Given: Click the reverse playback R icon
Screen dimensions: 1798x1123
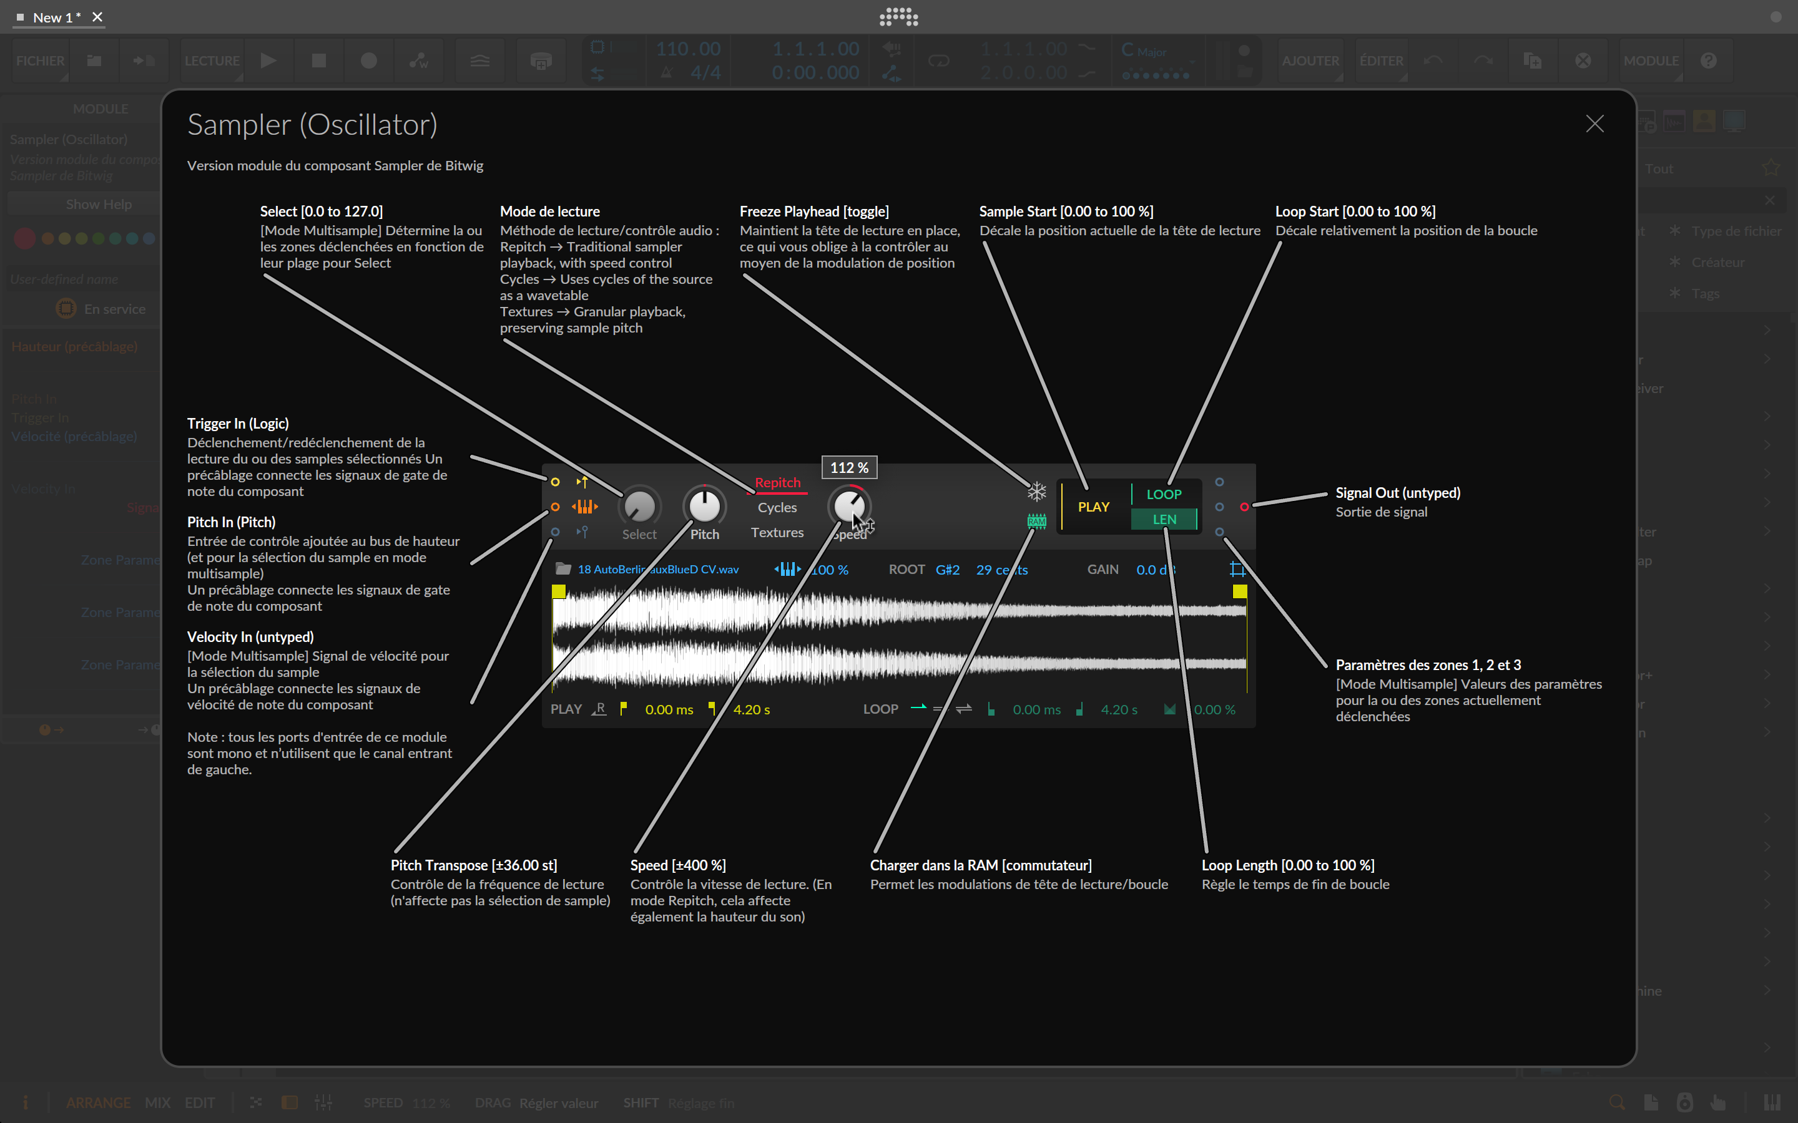Looking at the screenshot, I should [598, 709].
